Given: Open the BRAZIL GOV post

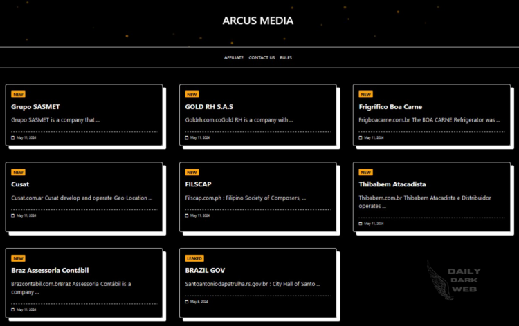Looking at the screenshot, I should click(x=205, y=270).
